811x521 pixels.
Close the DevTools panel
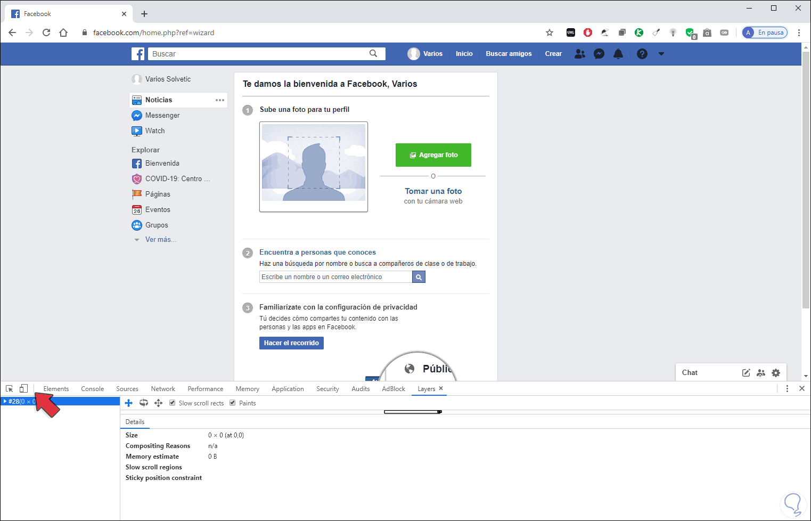click(x=802, y=389)
